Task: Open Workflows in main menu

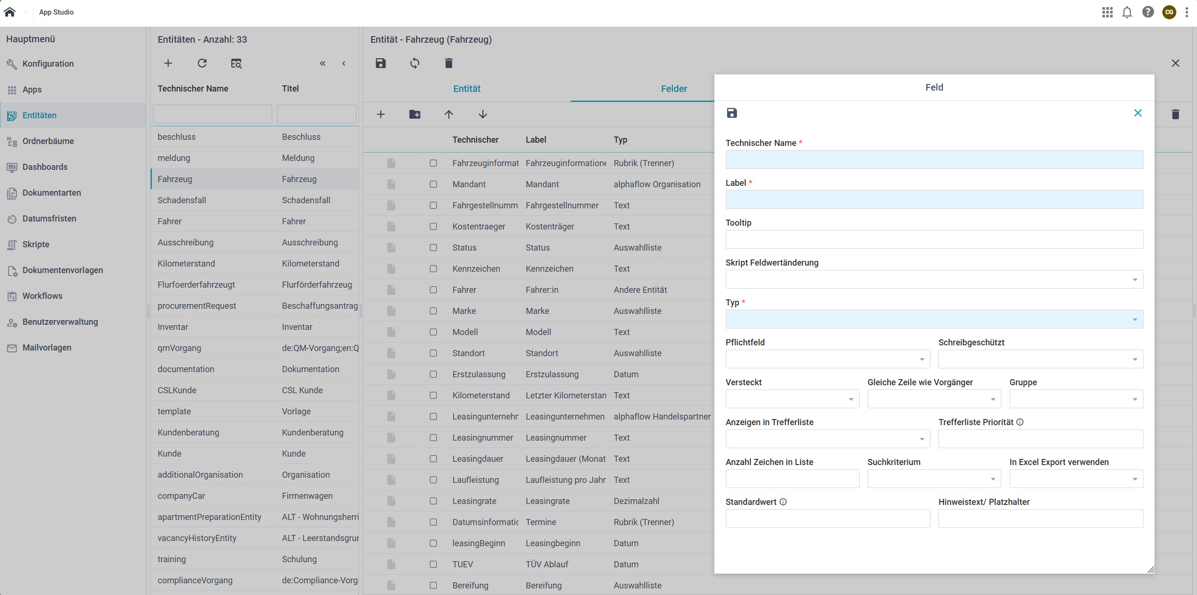Action: pos(42,296)
